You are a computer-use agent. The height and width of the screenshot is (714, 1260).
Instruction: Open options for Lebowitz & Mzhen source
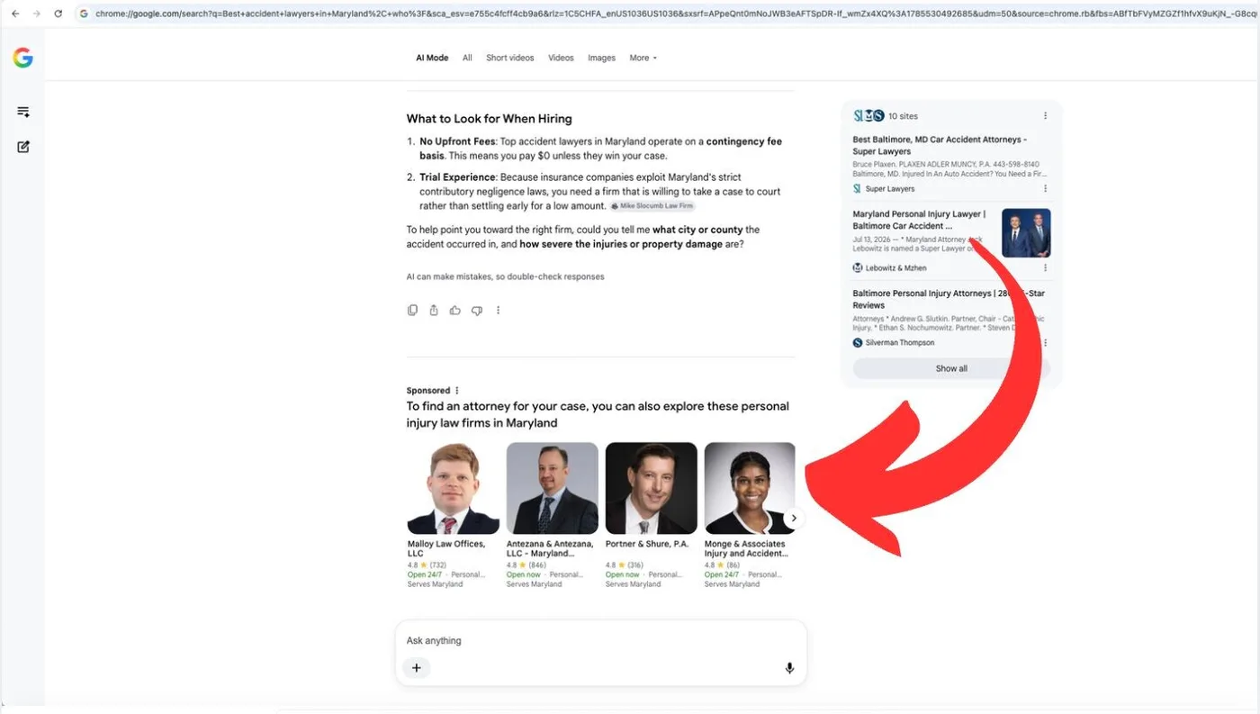(1045, 267)
